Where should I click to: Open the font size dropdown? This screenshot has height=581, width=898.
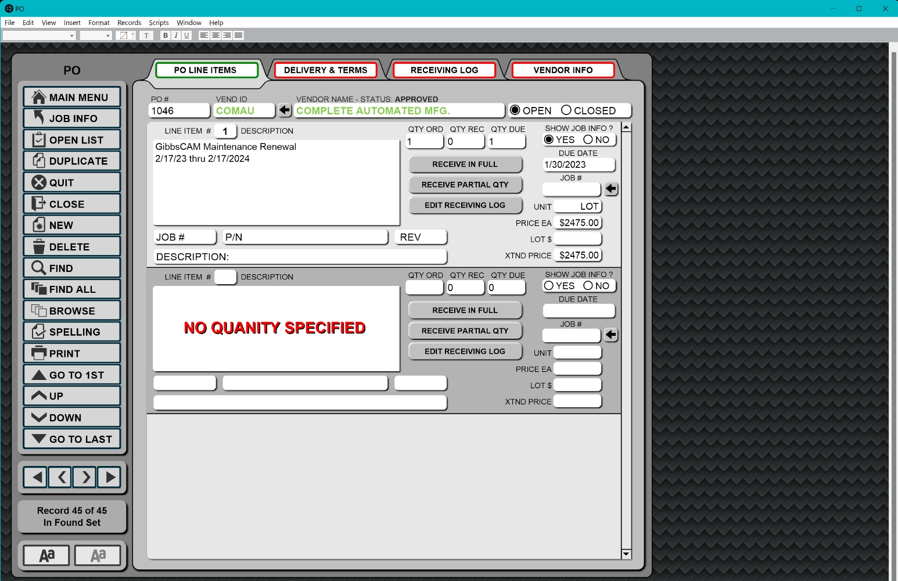108,35
